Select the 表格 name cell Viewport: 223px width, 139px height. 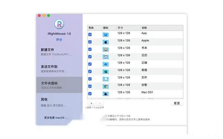point(144,70)
